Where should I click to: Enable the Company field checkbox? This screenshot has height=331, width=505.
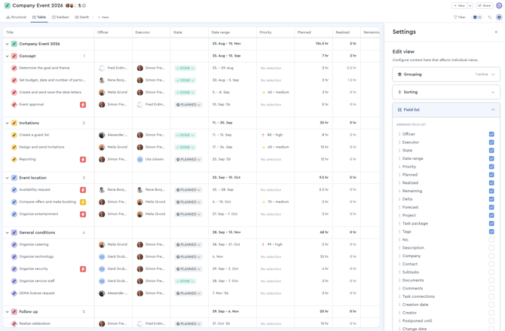coord(491,256)
